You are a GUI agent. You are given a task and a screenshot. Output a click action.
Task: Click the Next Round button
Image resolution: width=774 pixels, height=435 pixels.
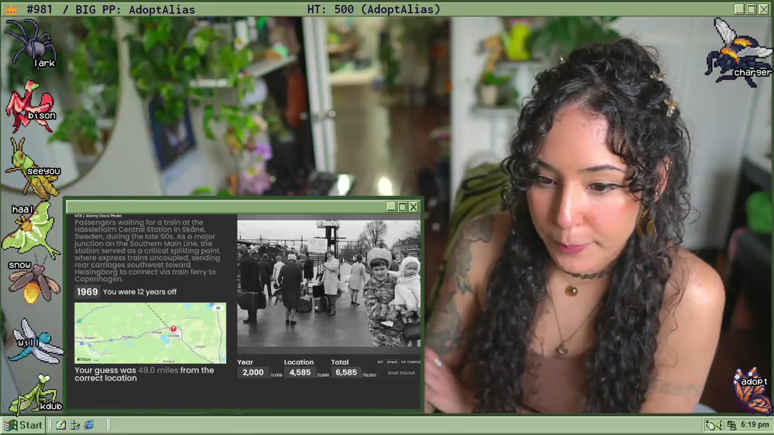tap(401, 373)
